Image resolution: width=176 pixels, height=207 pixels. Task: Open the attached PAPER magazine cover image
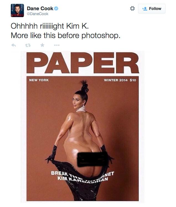coord(82,127)
